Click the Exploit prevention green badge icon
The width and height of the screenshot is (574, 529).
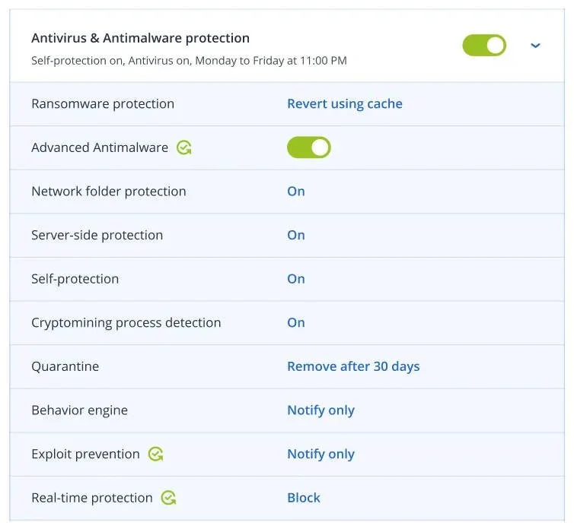pyautogui.click(x=155, y=454)
